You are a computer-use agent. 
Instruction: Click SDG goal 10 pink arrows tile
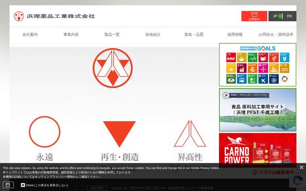click(263, 68)
